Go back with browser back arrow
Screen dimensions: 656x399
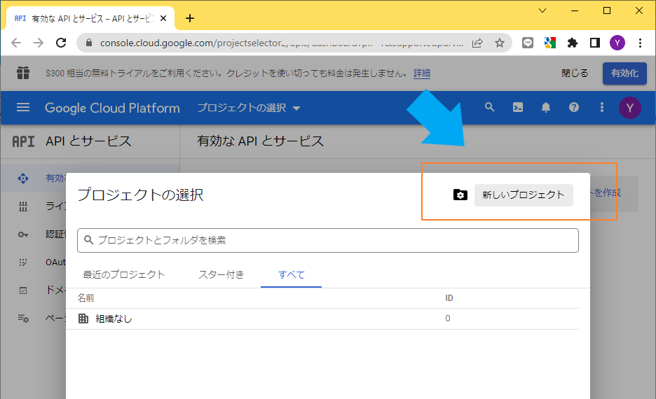(x=16, y=43)
